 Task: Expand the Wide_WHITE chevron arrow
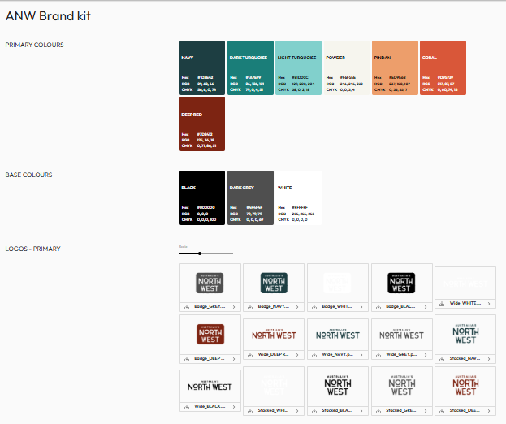coord(489,304)
